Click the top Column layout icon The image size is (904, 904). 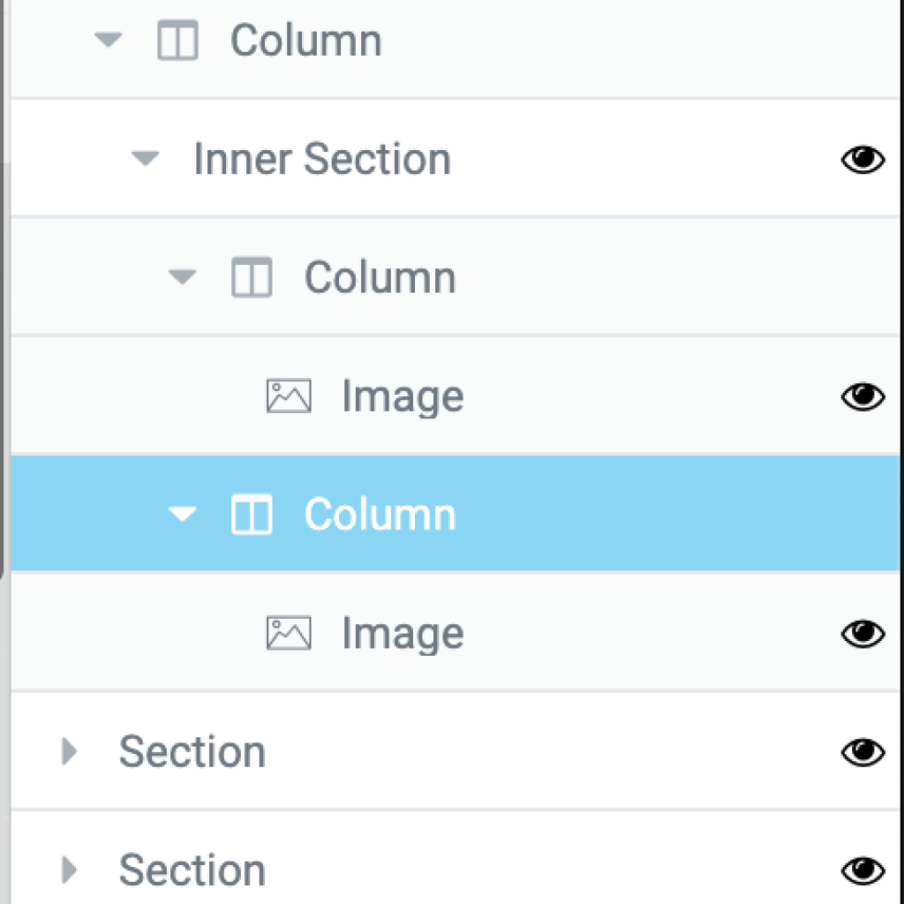177,41
